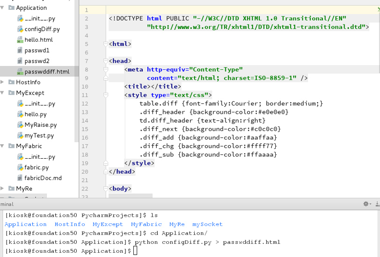Fold the head tag at line 7
Screen dimensions: 380x257
(x=106, y=61)
